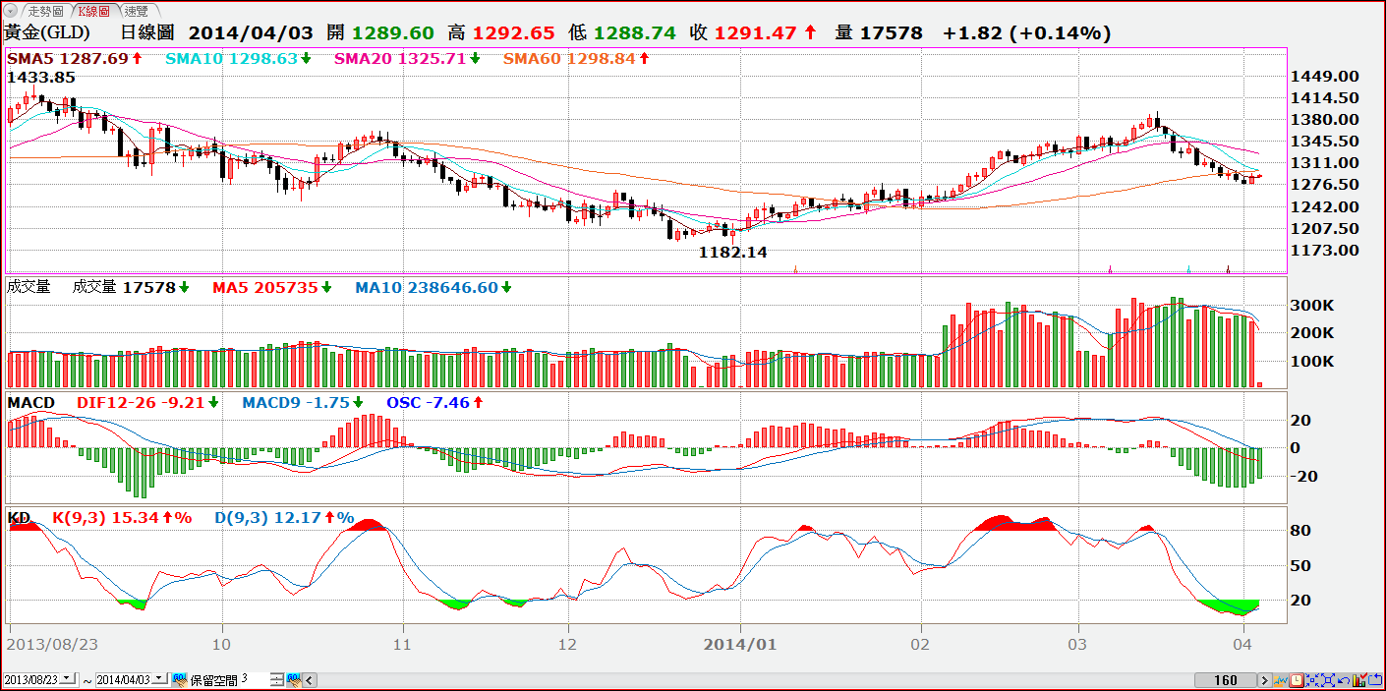Click the 成交量 volume panel title

(29, 287)
